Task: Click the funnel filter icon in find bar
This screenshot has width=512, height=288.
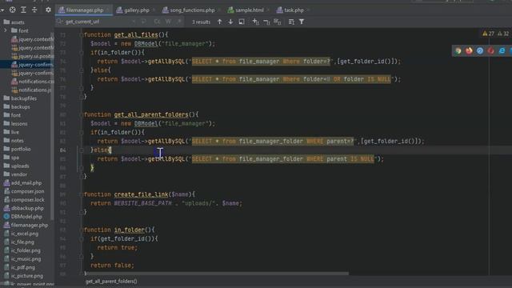Action: pos(302,22)
